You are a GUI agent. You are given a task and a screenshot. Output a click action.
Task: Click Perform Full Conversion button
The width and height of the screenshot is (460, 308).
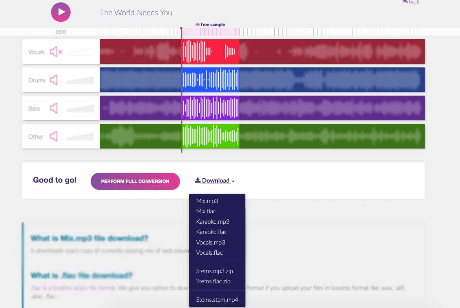(x=135, y=181)
